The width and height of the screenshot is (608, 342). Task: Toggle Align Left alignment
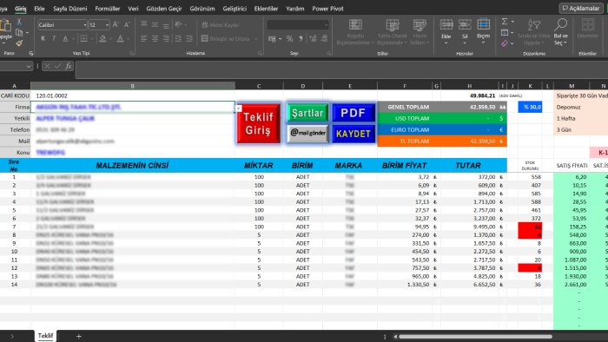144,38
